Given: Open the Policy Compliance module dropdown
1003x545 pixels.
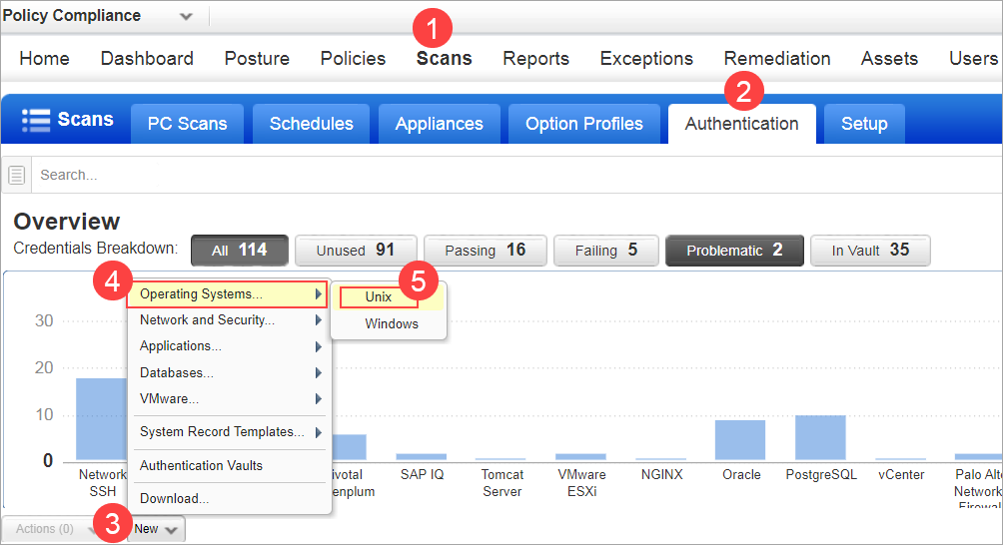Looking at the screenshot, I should pyautogui.click(x=187, y=16).
